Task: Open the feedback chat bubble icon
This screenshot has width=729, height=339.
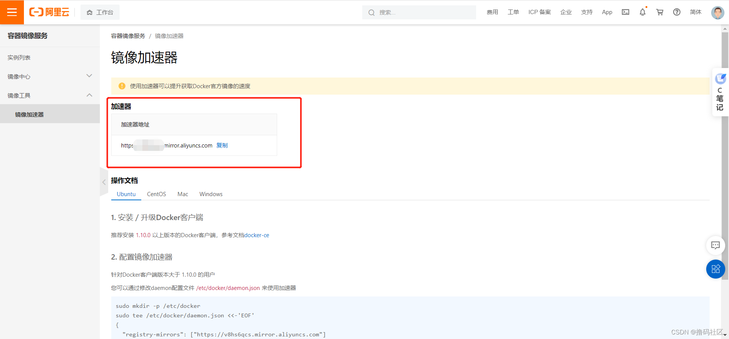Action: click(x=715, y=245)
